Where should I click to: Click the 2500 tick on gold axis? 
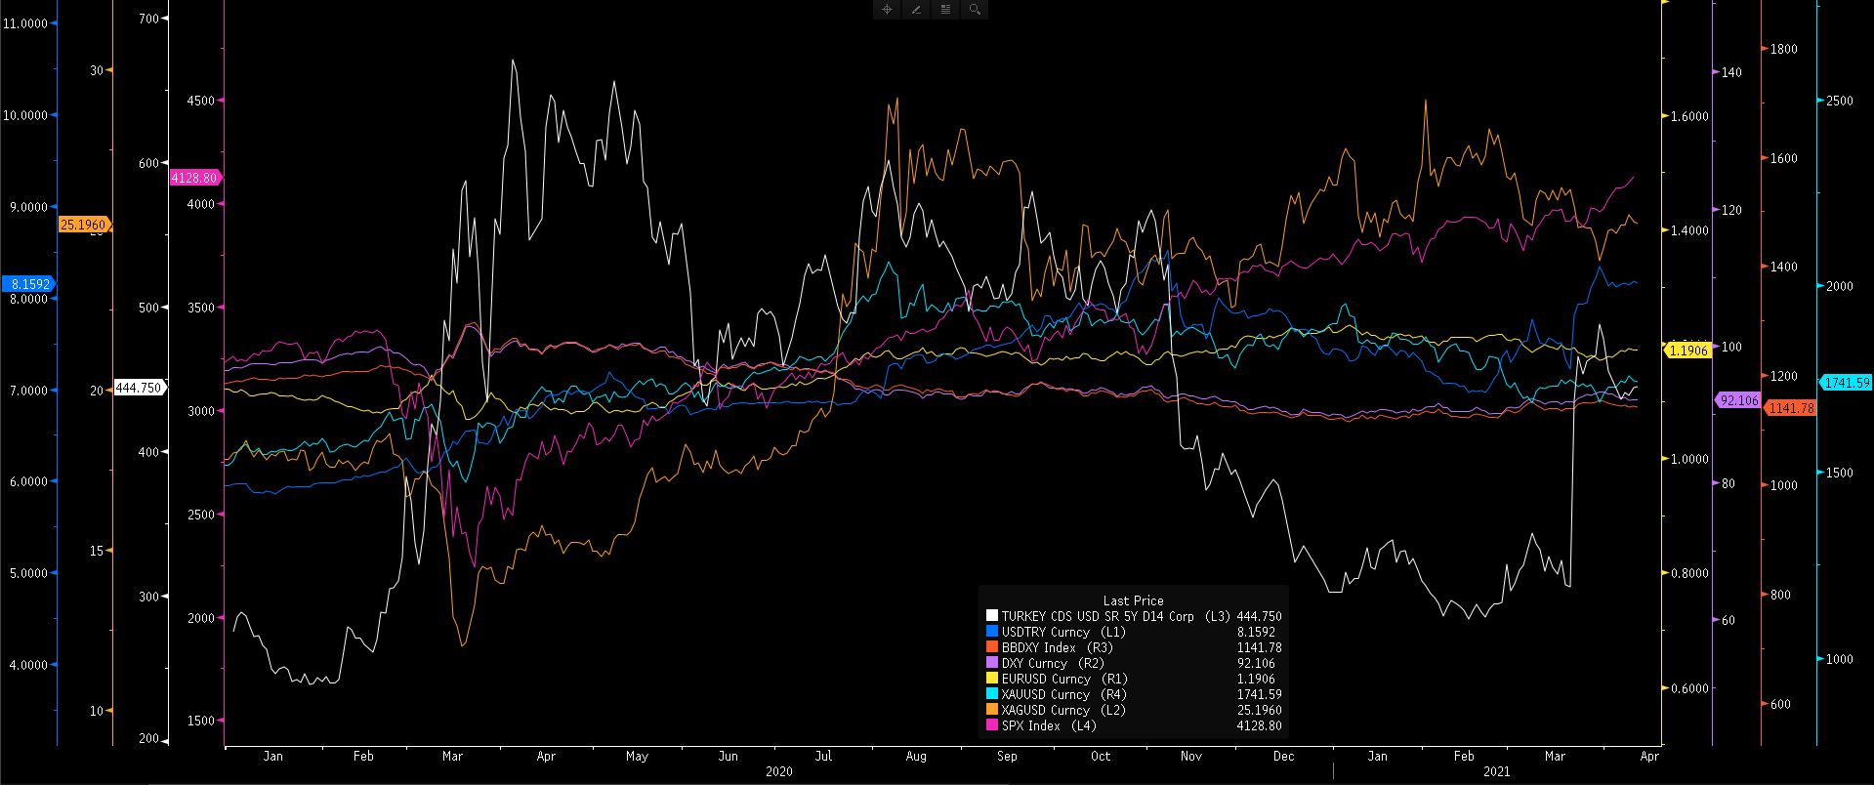coord(1840,101)
